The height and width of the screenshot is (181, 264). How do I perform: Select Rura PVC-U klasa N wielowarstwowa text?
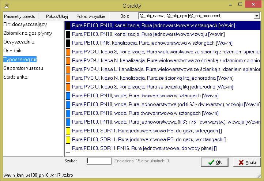click(x=166, y=60)
